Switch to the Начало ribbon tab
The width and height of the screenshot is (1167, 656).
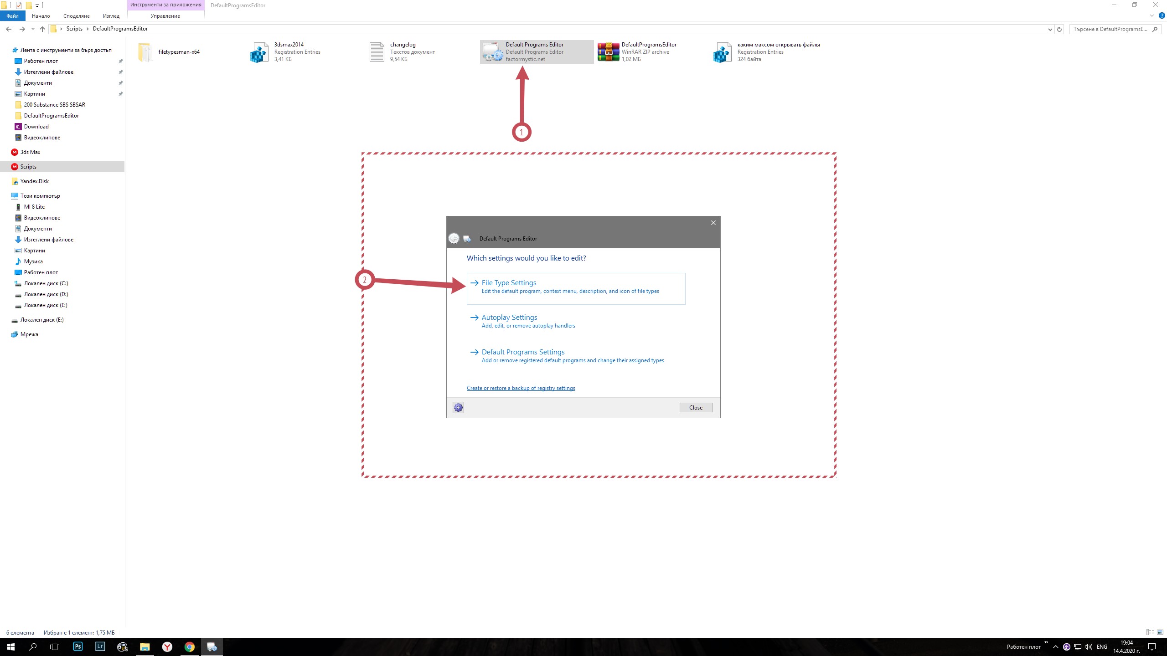point(41,16)
